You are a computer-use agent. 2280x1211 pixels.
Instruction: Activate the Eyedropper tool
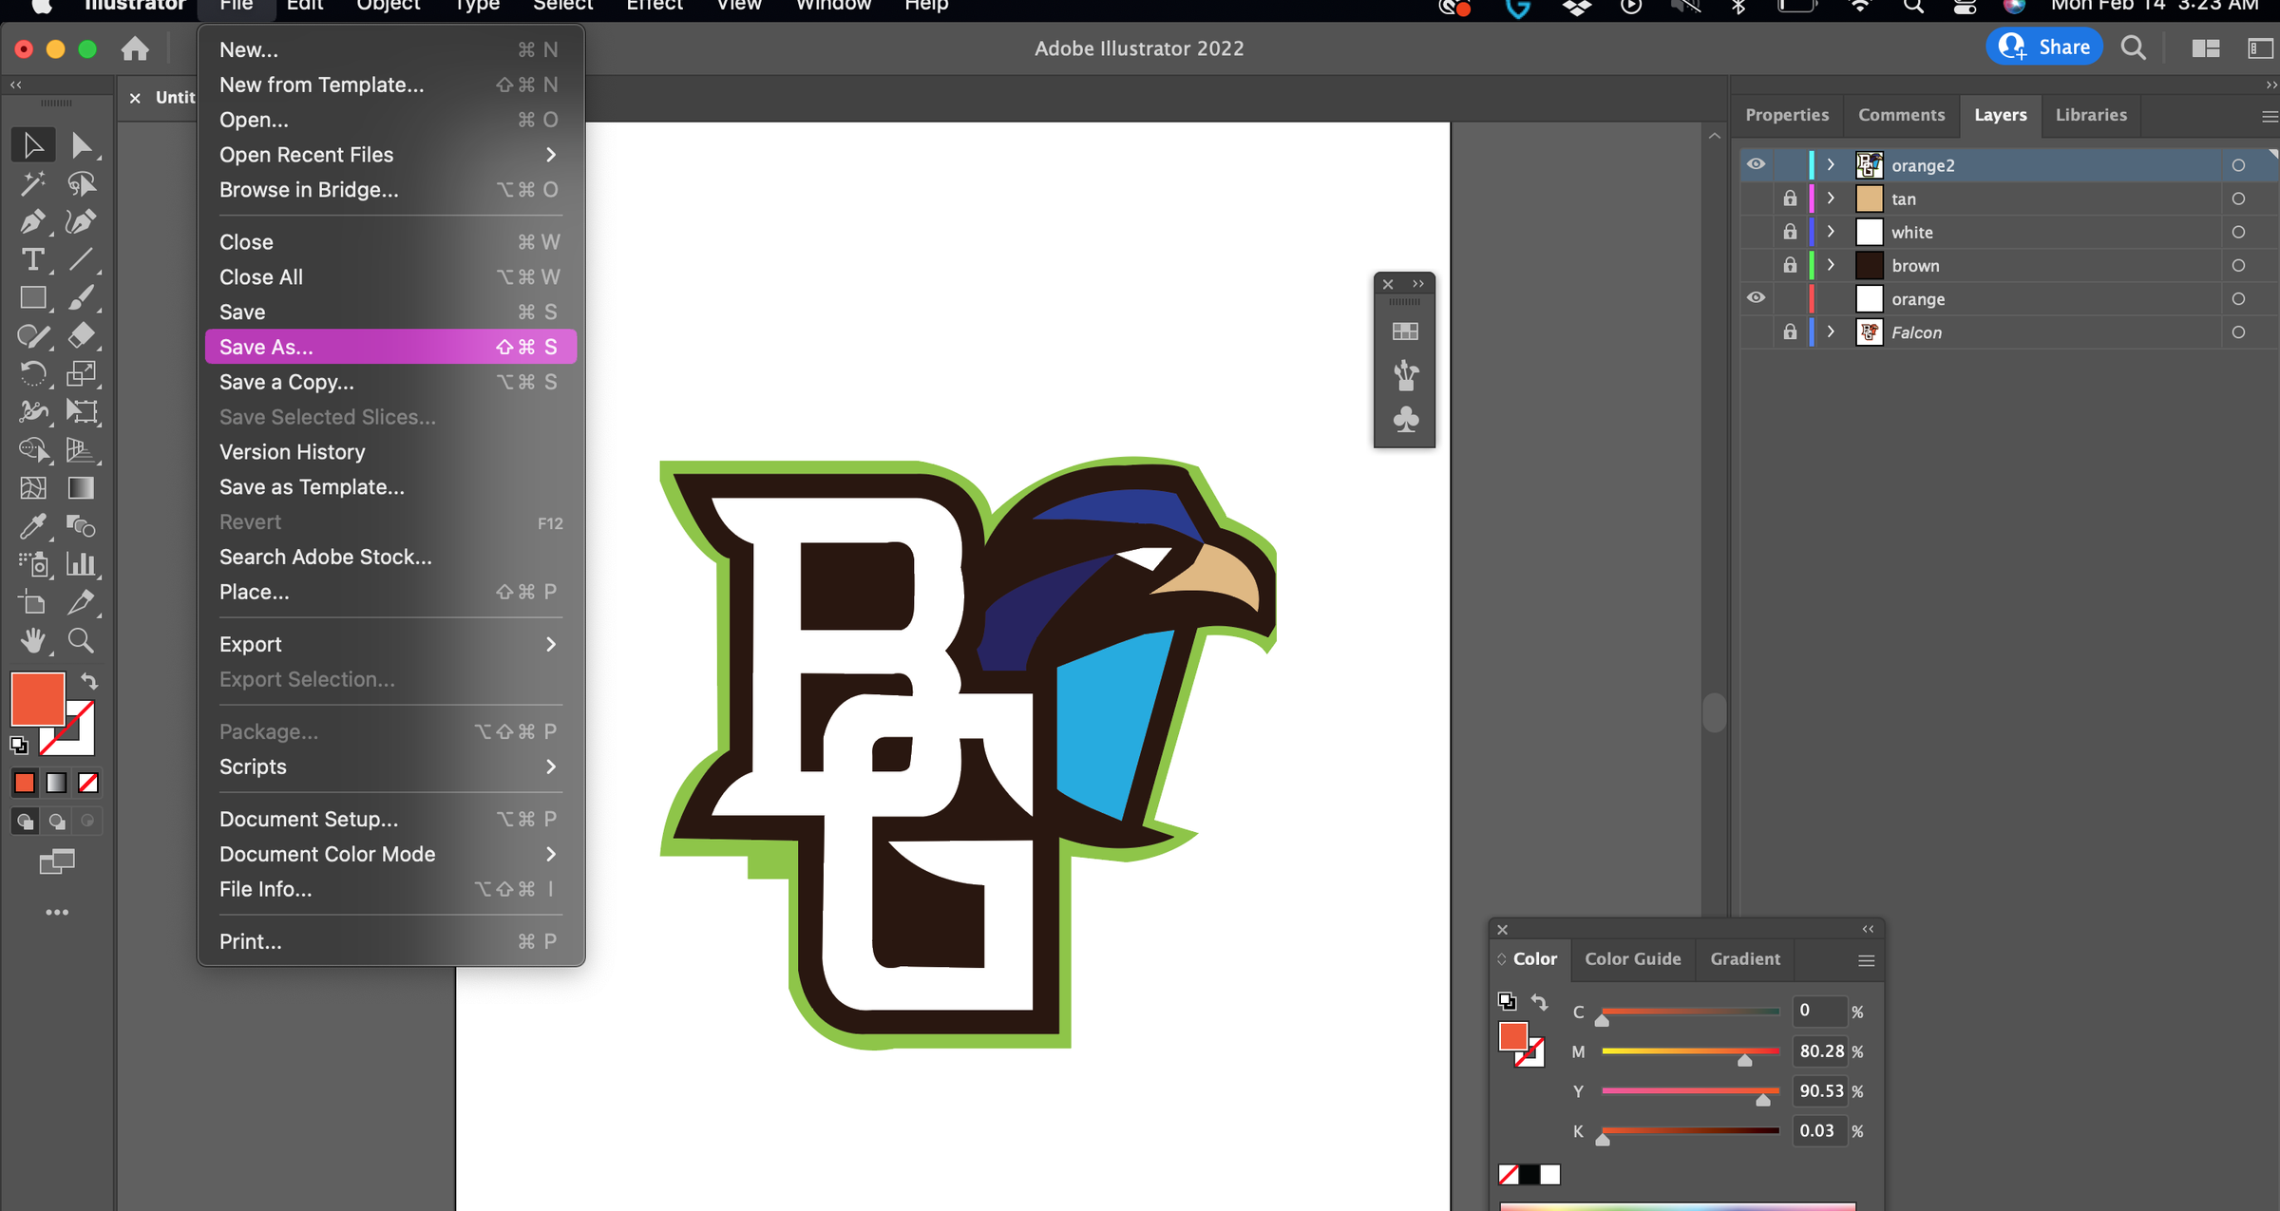[x=33, y=526]
